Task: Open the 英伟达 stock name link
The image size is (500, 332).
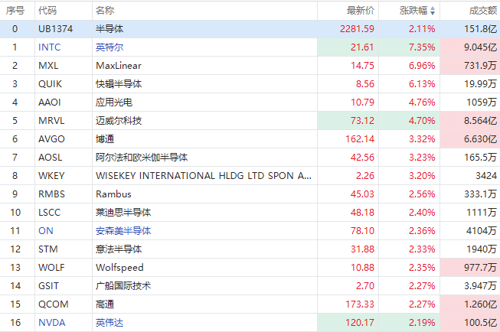Action: click(x=109, y=323)
